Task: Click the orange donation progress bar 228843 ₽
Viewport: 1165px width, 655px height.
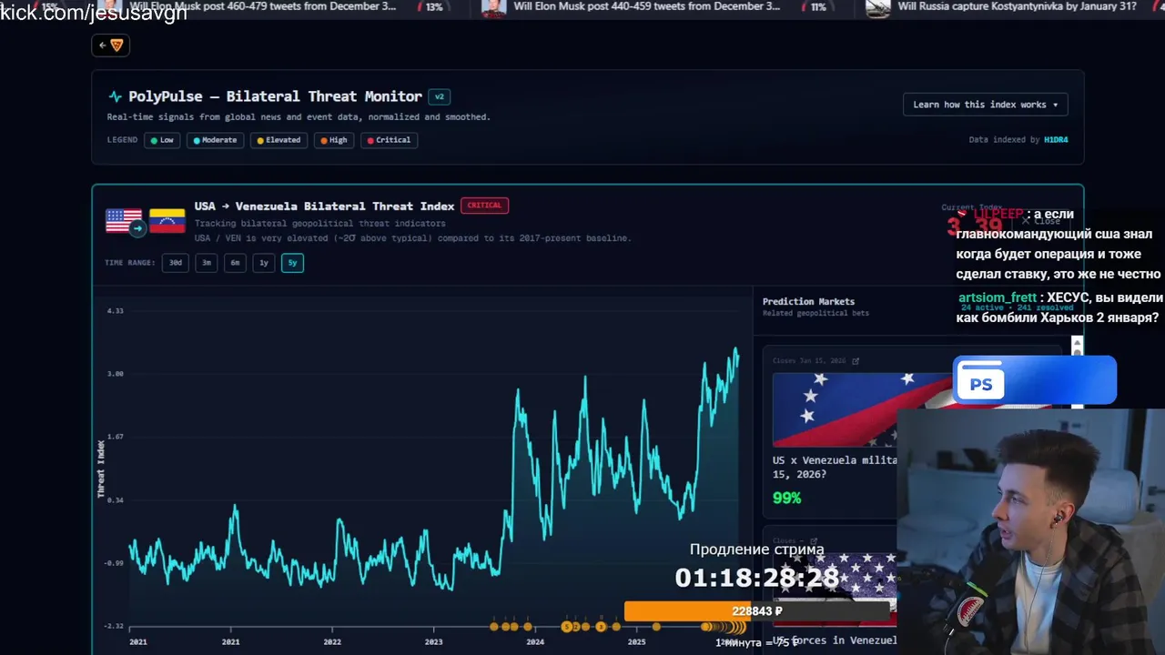Action: pyautogui.click(x=757, y=611)
